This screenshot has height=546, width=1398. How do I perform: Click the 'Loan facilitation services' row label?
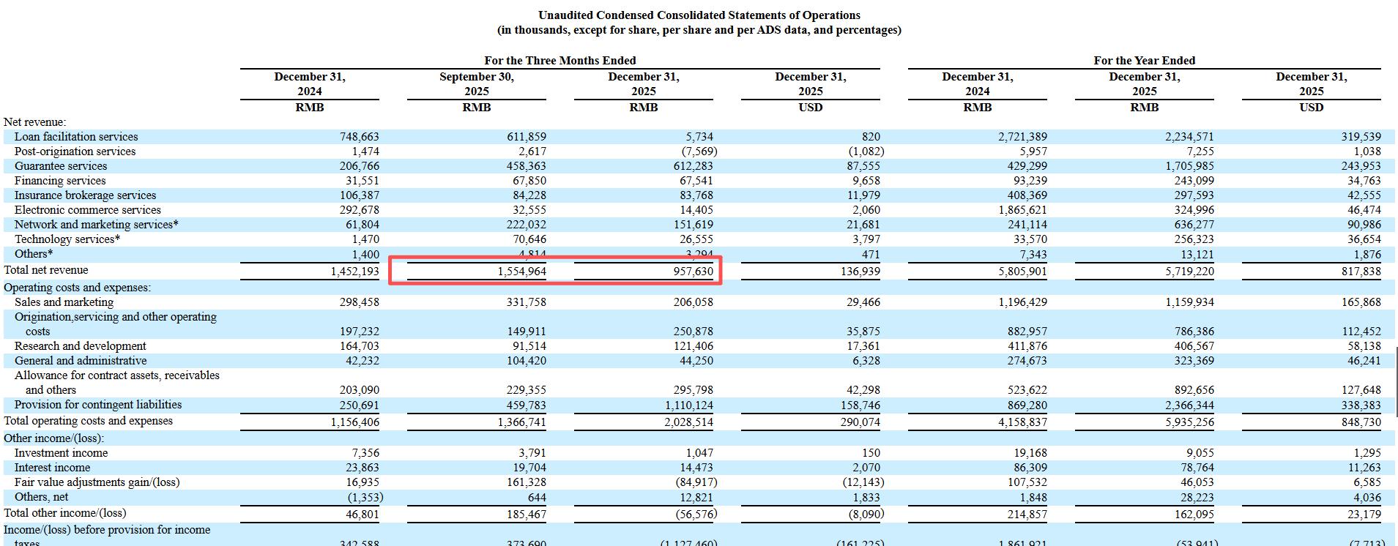coord(76,137)
